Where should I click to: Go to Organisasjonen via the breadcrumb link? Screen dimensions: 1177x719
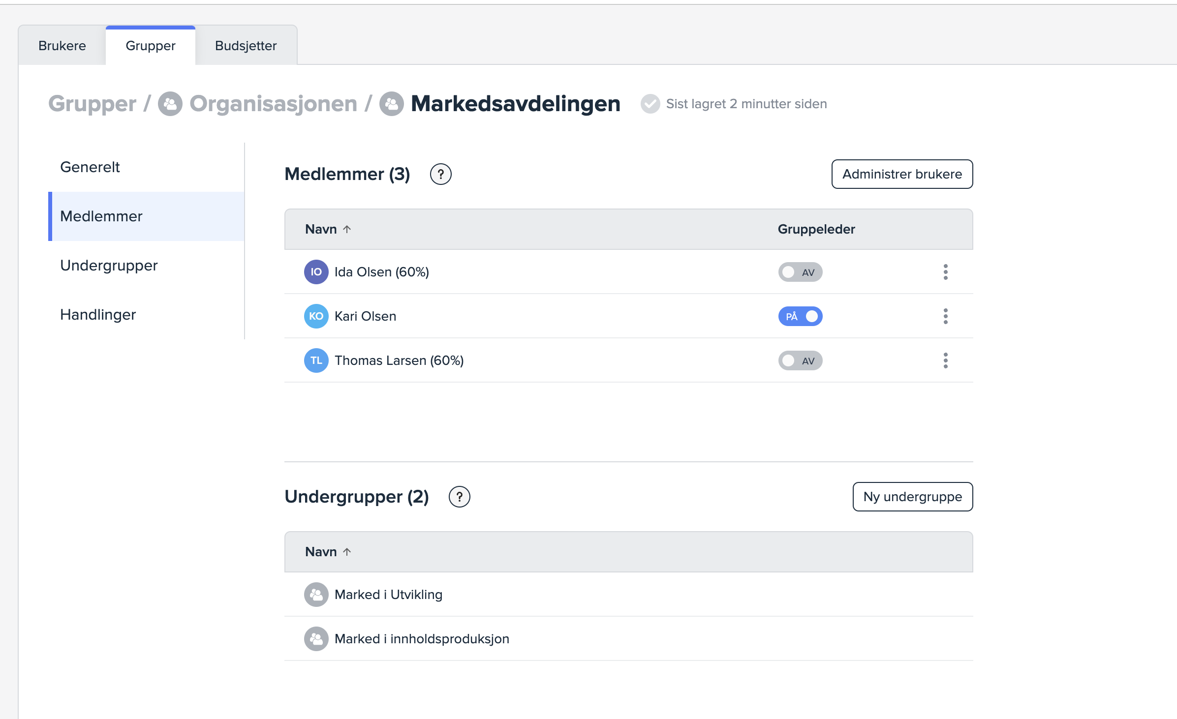273,104
